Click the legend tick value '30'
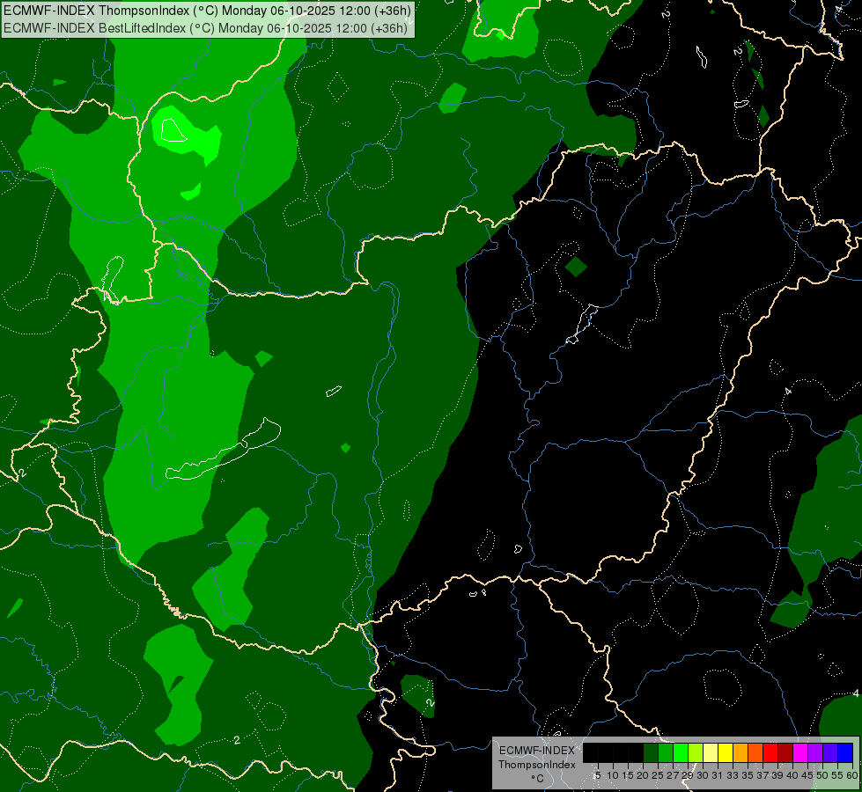862x792 pixels. [703, 775]
